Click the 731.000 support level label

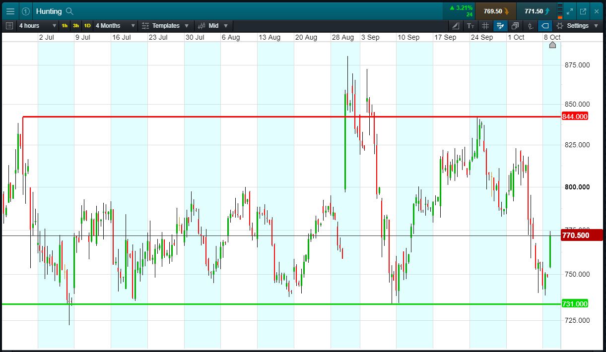pos(575,304)
